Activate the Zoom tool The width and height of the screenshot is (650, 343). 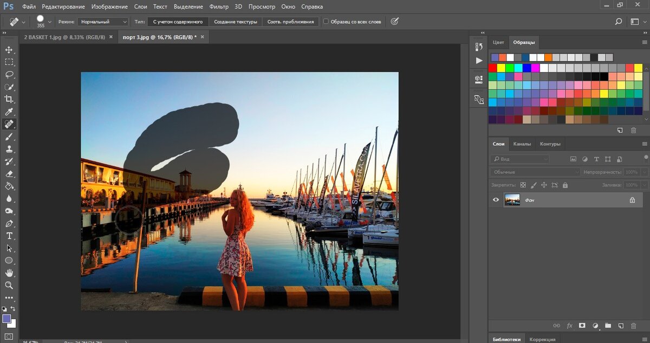coord(9,285)
